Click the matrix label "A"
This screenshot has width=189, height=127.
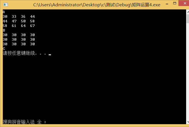point(4,12)
